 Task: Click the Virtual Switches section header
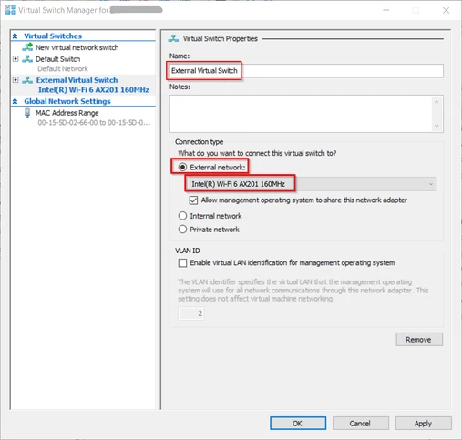[x=53, y=36]
